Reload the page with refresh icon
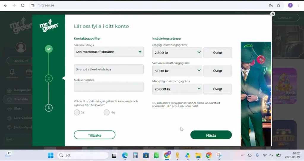The image size is (304, 161). tap(23, 5)
